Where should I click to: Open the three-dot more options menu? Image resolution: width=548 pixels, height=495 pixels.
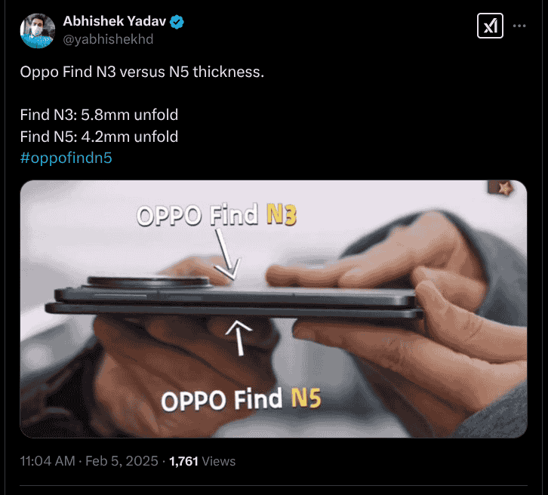[x=519, y=26]
